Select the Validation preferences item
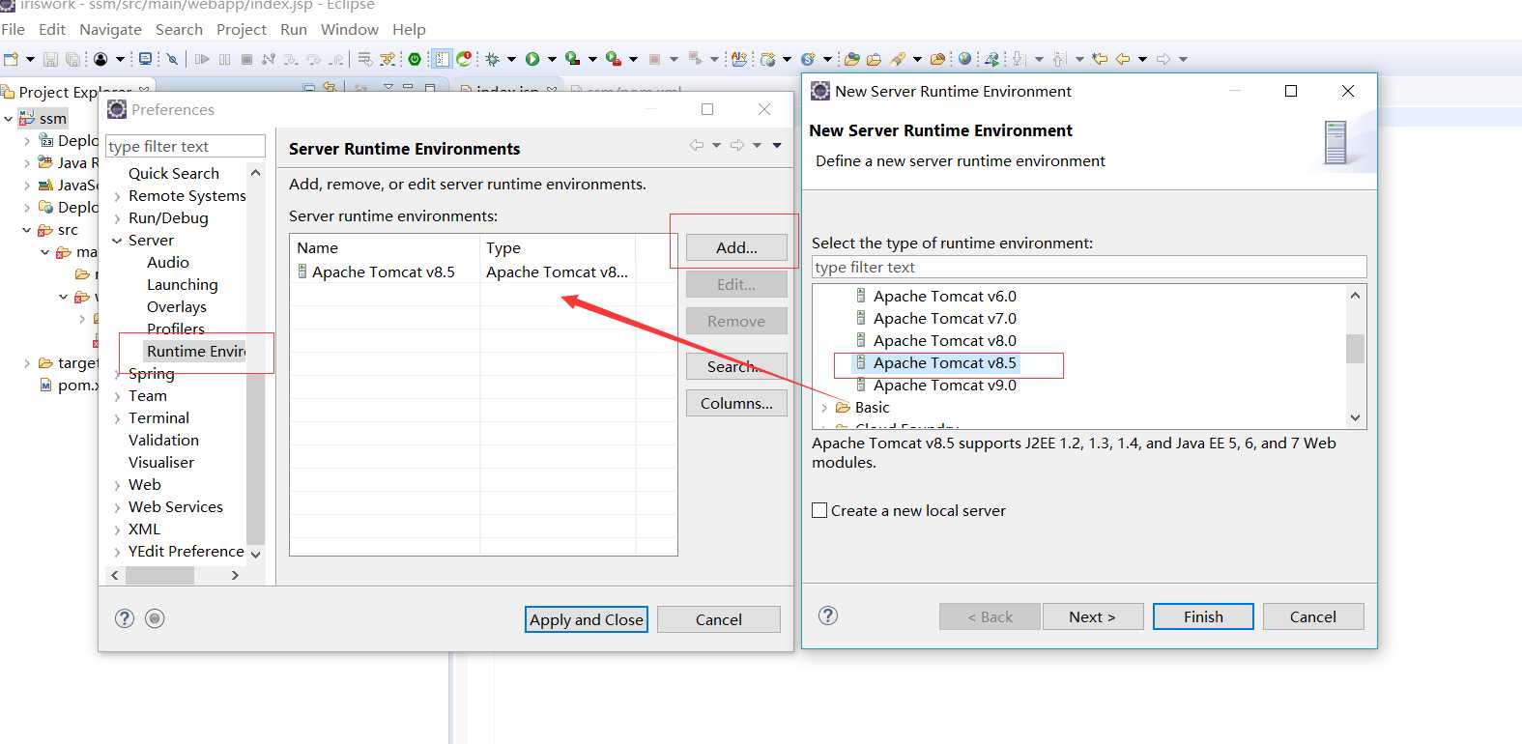 tap(163, 441)
